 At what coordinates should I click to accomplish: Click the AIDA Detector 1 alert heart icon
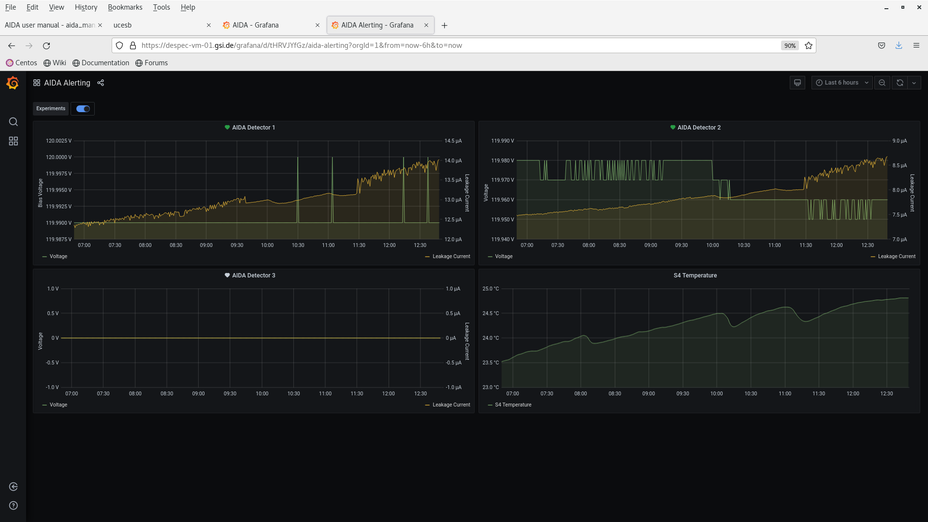click(227, 128)
